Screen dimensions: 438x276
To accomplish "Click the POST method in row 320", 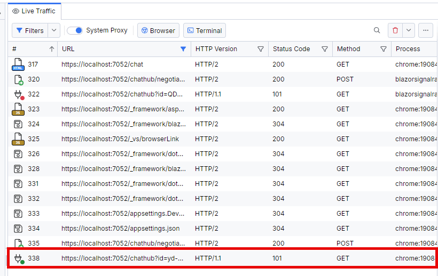I will tap(345, 79).
